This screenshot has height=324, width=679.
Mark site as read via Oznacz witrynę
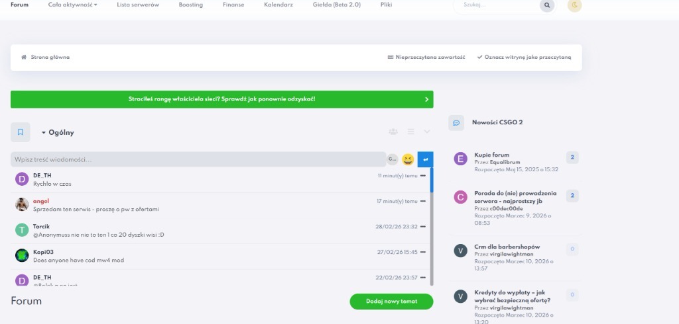coord(524,58)
